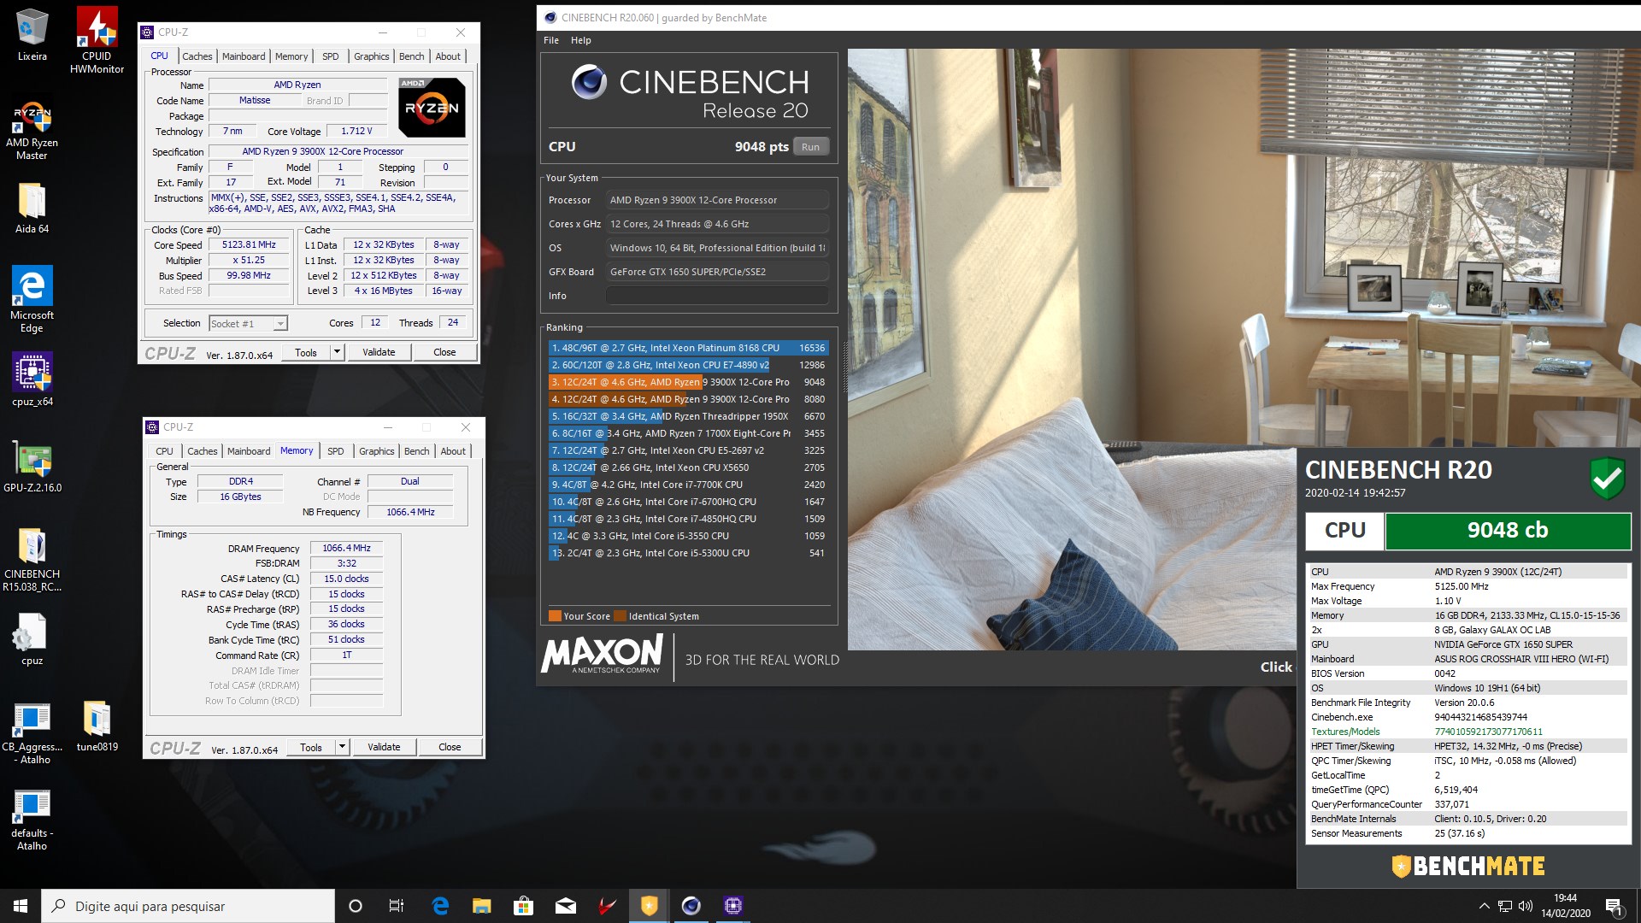Click Core Speed value 5123.81 MHz

coord(249,244)
